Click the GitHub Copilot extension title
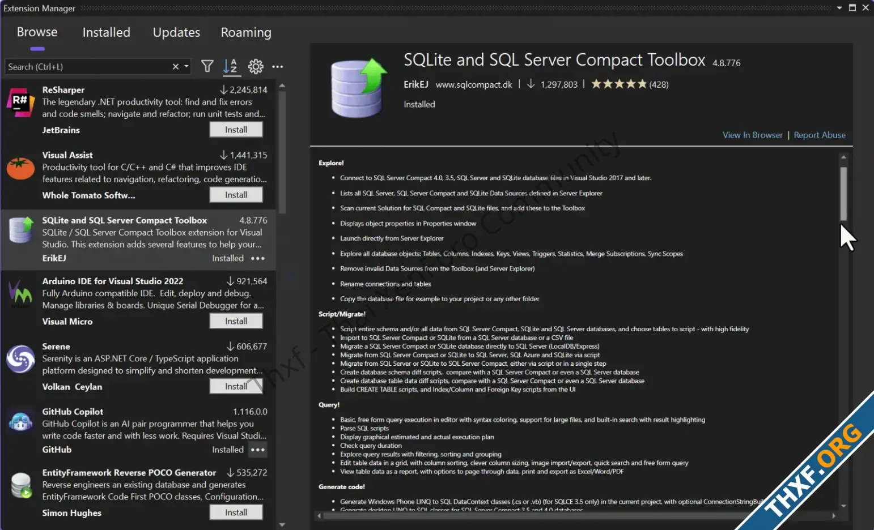Screen dimensions: 874x530 [x=73, y=412]
